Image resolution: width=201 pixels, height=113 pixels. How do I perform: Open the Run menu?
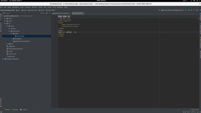pos(45,7)
